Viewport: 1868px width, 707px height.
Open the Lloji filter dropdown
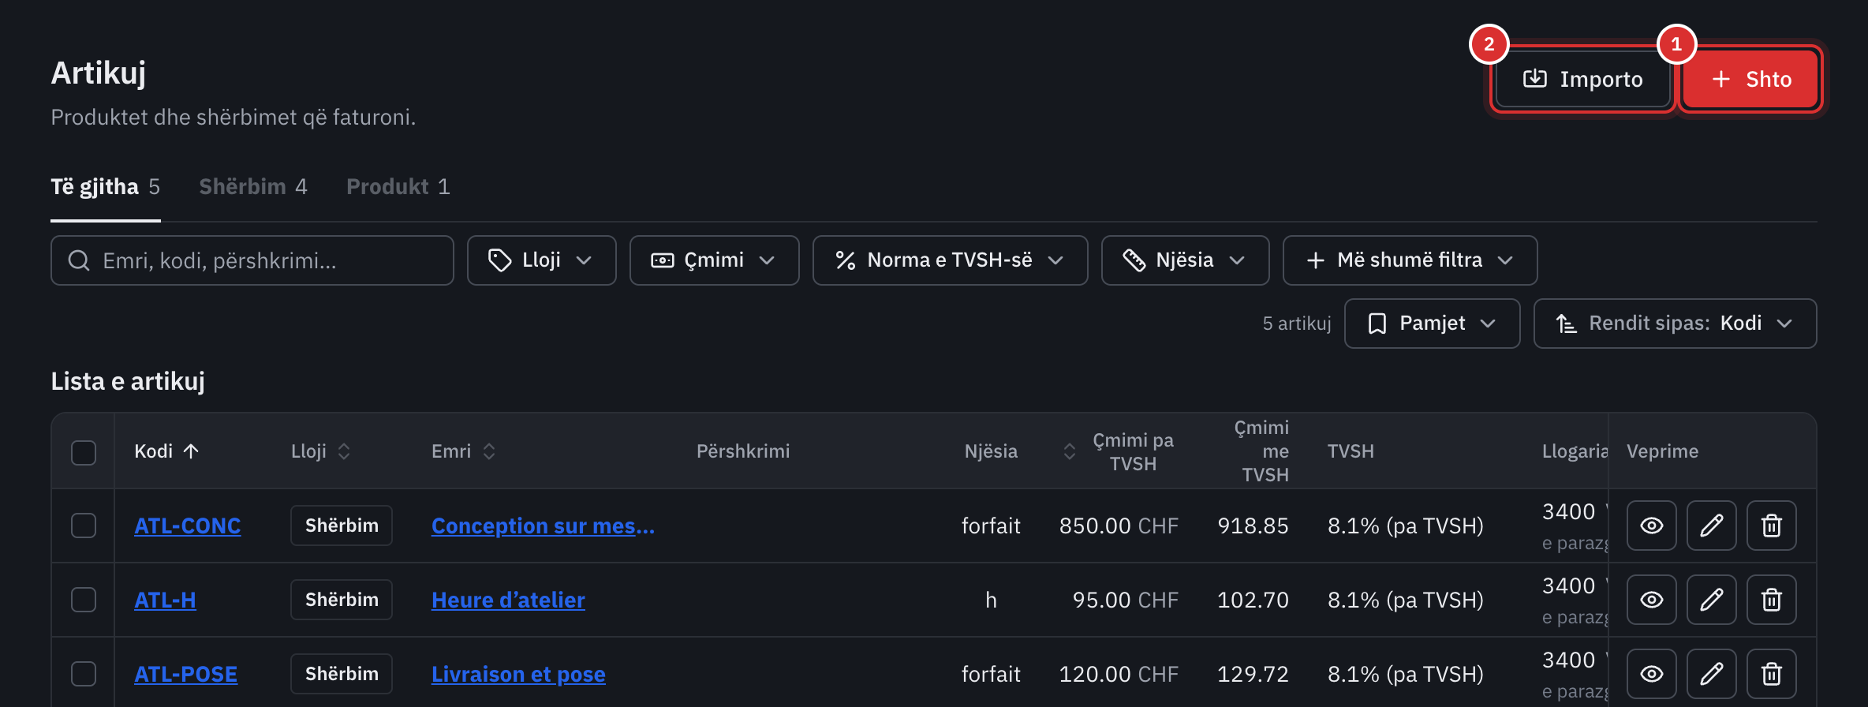point(541,260)
